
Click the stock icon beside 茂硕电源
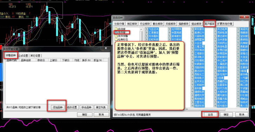point(215,33)
